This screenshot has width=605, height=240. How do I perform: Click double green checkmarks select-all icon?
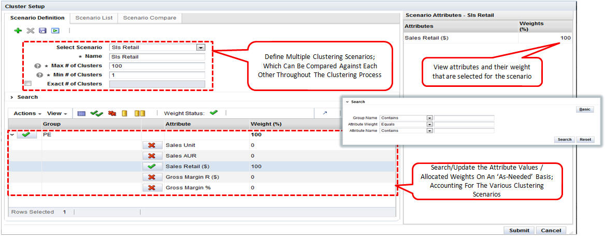pos(96,114)
